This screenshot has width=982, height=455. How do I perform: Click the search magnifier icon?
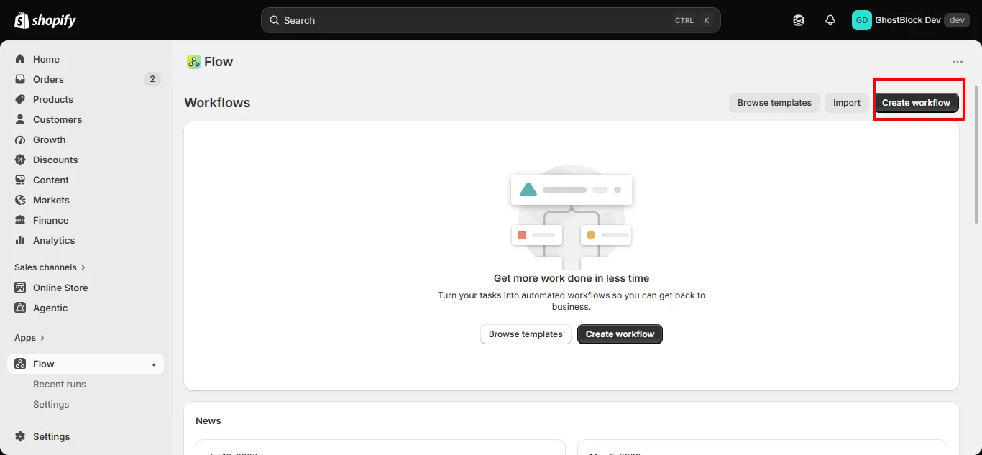click(x=275, y=20)
